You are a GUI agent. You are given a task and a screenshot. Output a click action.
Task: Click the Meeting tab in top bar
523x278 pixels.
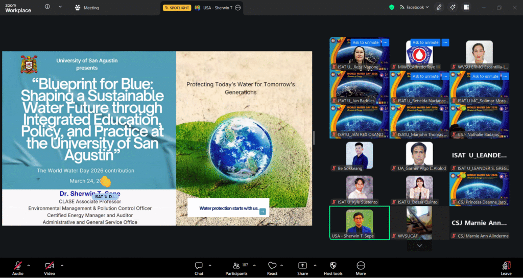point(87,8)
